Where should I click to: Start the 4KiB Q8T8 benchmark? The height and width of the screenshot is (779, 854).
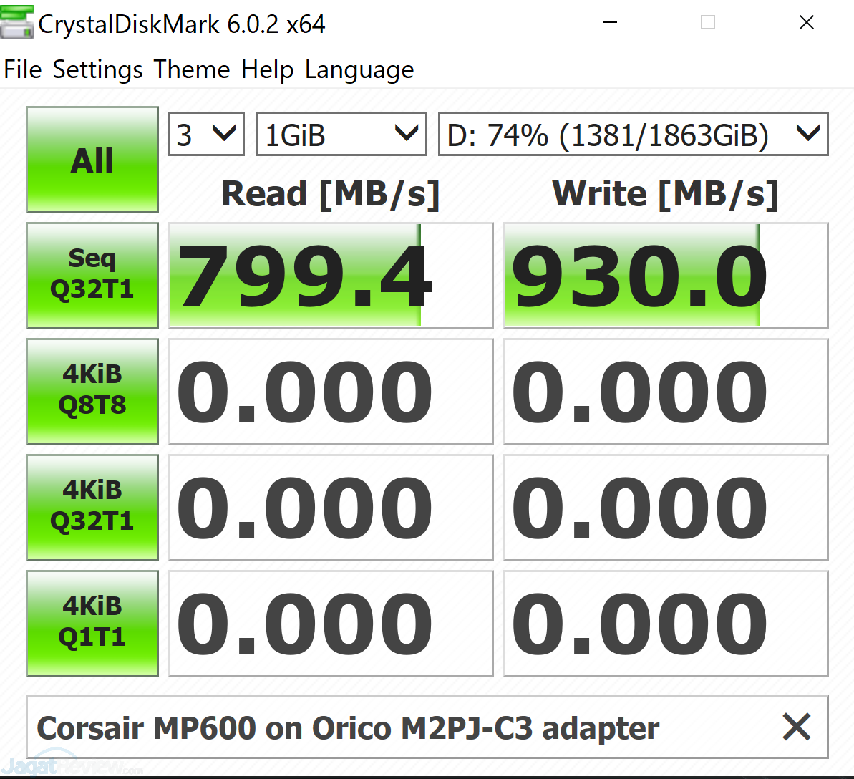[92, 391]
